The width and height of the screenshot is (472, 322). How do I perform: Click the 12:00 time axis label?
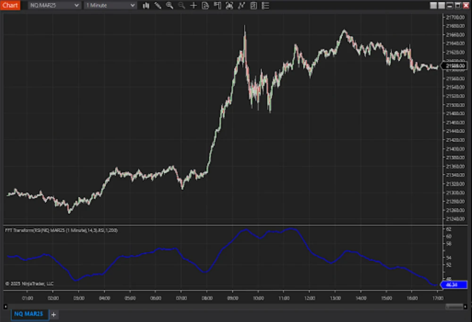pos(310,298)
